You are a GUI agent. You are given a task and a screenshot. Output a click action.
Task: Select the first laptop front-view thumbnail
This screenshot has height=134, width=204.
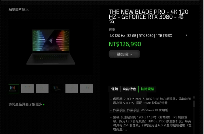[x=14, y=89]
